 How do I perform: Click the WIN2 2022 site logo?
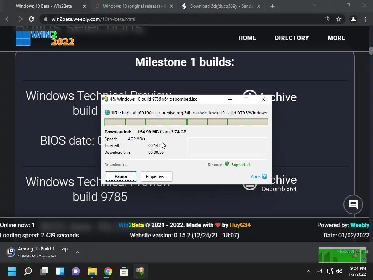pyautogui.click(x=45, y=38)
